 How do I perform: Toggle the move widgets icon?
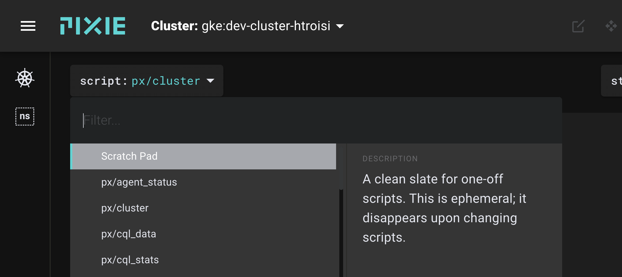[611, 26]
